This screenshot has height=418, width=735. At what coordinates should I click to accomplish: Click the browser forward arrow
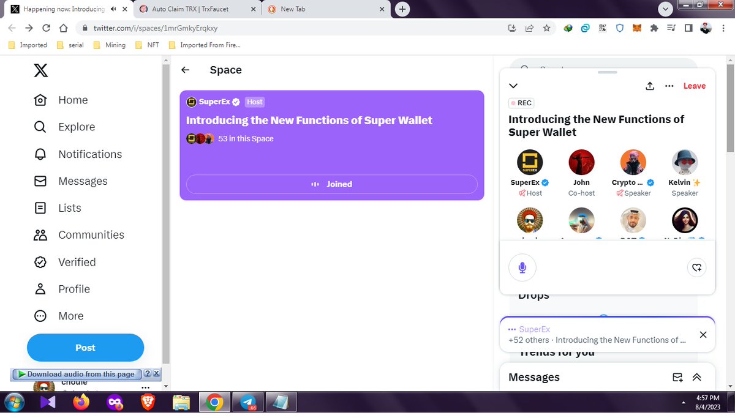tap(29, 28)
